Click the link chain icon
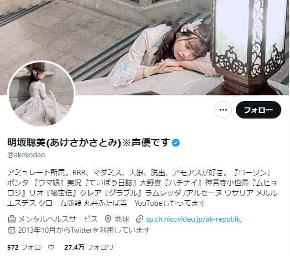The image size is (290, 256). [x=139, y=219]
